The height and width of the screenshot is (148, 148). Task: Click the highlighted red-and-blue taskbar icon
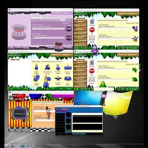[22, 146]
